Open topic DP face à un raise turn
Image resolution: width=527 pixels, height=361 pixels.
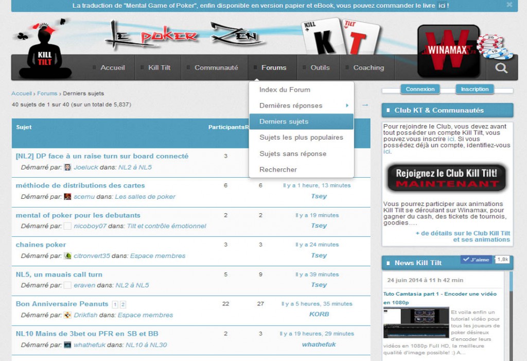(102, 156)
